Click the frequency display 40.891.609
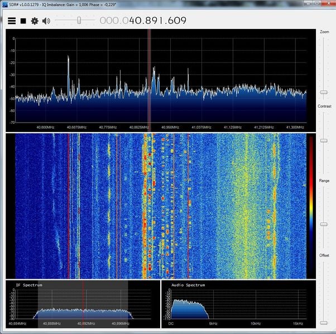This screenshot has width=336, height=334. [x=143, y=21]
